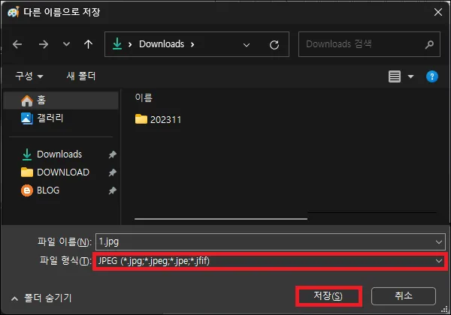Click the magnifier search icon
The height and width of the screenshot is (315, 451).
[429, 44]
